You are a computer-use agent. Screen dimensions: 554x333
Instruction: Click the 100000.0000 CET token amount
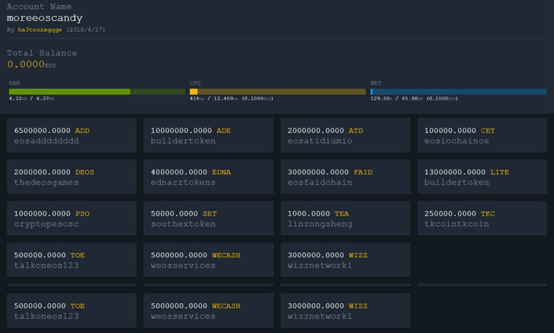pos(459,130)
